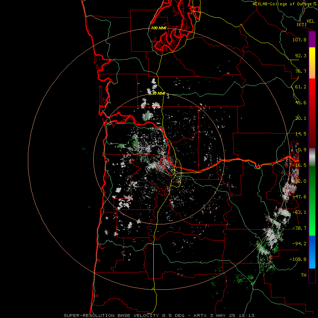The width and height of the screenshot is (318, 318).
Task: Click the -78.7 velocity scale value
Action: (299, 228)
